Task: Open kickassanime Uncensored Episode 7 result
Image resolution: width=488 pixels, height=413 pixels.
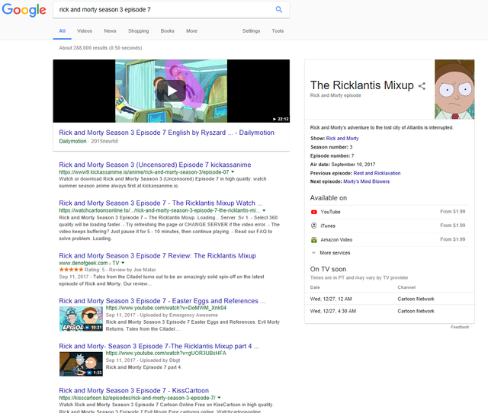Action: (155, 165)
